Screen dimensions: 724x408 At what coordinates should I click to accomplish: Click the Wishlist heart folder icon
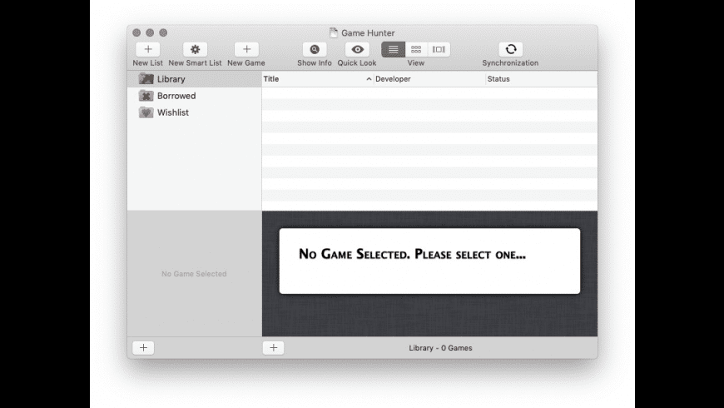(x=146, y=112)
